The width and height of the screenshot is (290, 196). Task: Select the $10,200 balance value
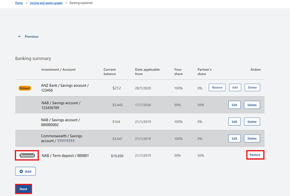(117, 156)
